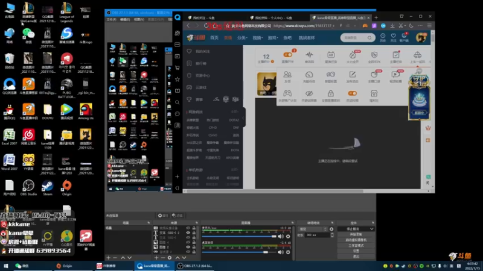This screenshot has height=271, width=483.
Task: Adjust the transition duration stepper arrows
Action: (332, 235)
